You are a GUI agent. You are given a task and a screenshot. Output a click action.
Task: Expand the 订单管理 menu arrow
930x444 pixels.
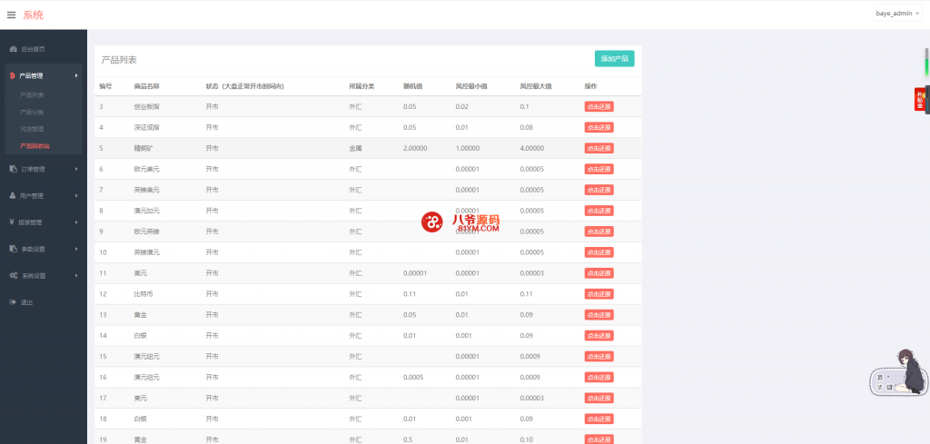[76, 169]
